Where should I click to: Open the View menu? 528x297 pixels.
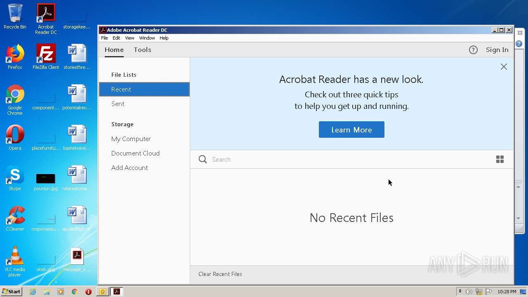(x=130, y=38)
